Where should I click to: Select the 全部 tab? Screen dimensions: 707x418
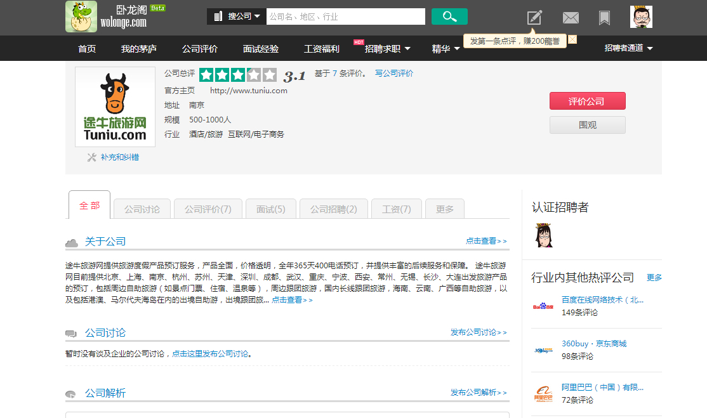tap(89, 205)
